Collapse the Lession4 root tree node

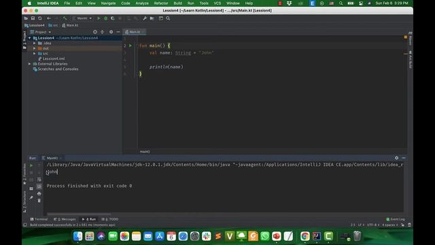click(30, 38)
